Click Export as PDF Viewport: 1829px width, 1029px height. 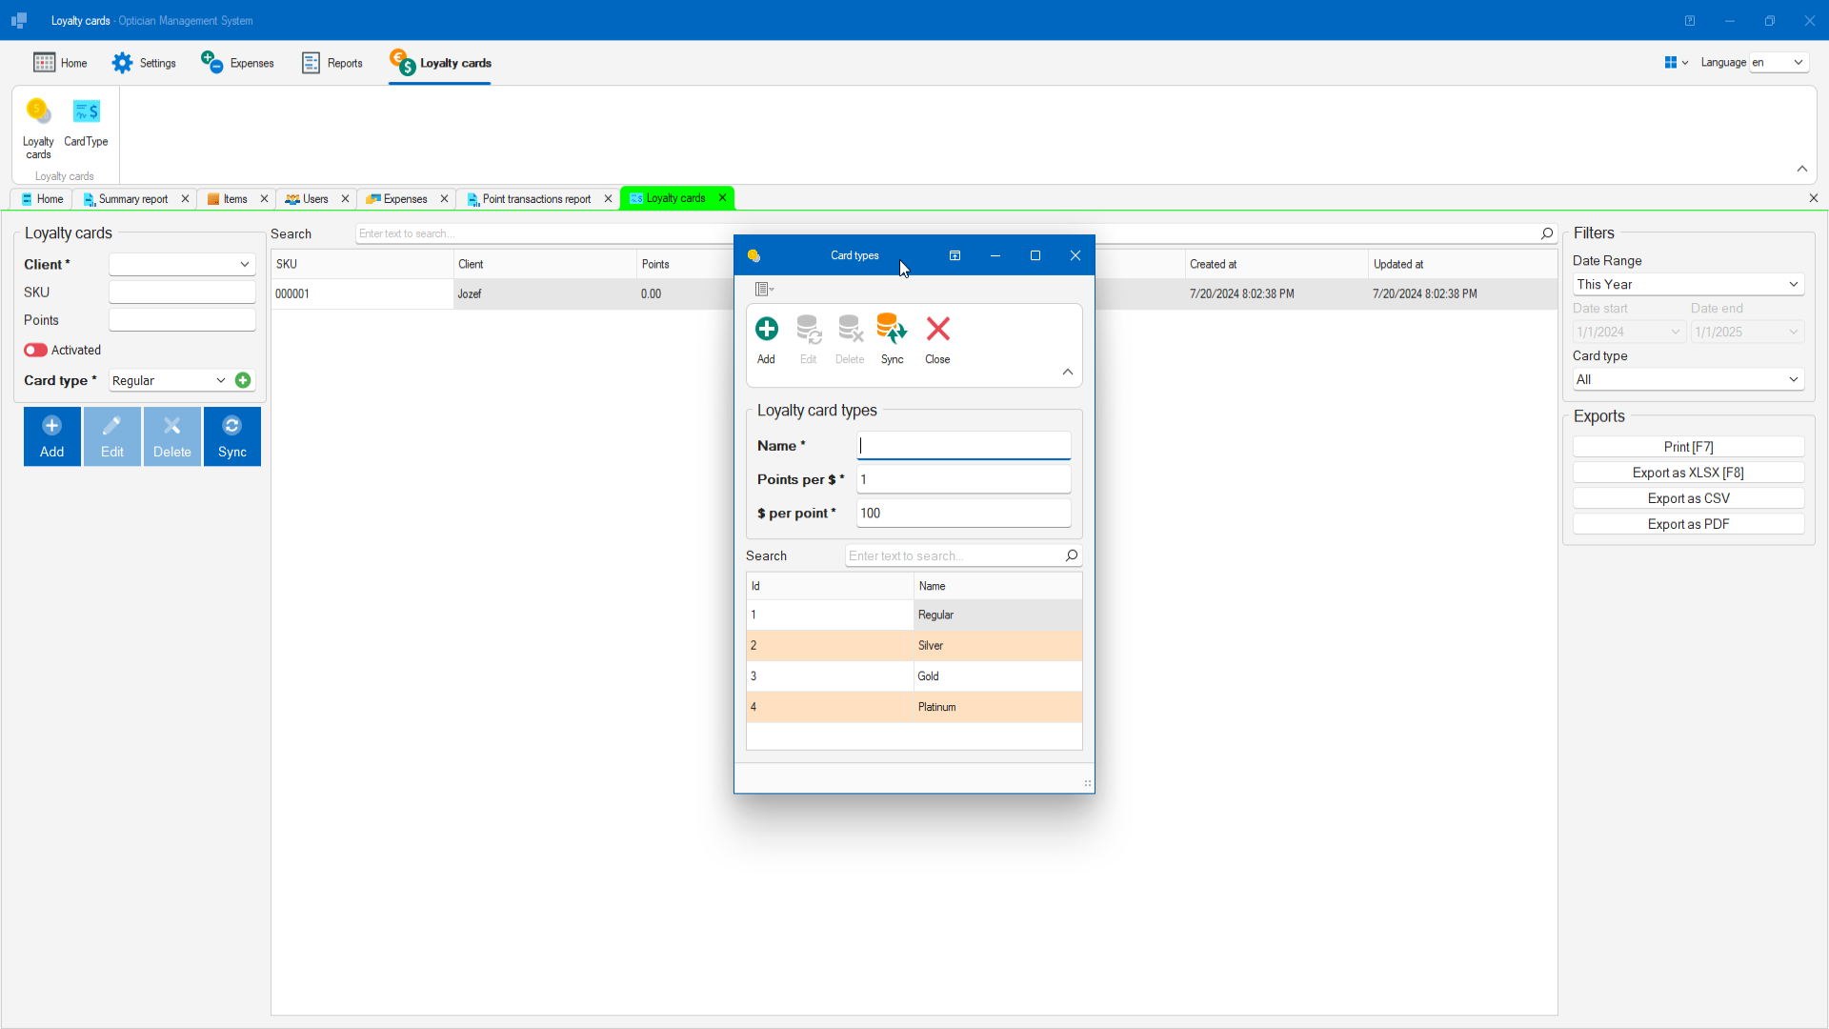[x=1687, y=523]
